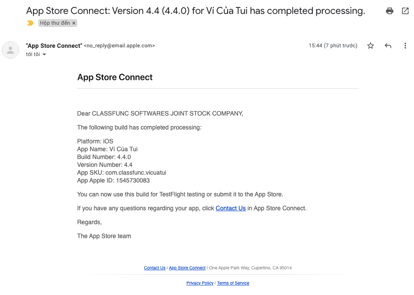Reply to the App Store Connect email

[x=388, y=45]
